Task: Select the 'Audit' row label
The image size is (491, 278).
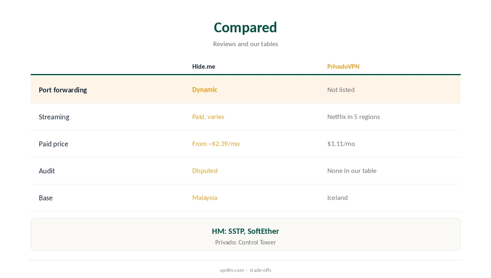Action: 47,171
